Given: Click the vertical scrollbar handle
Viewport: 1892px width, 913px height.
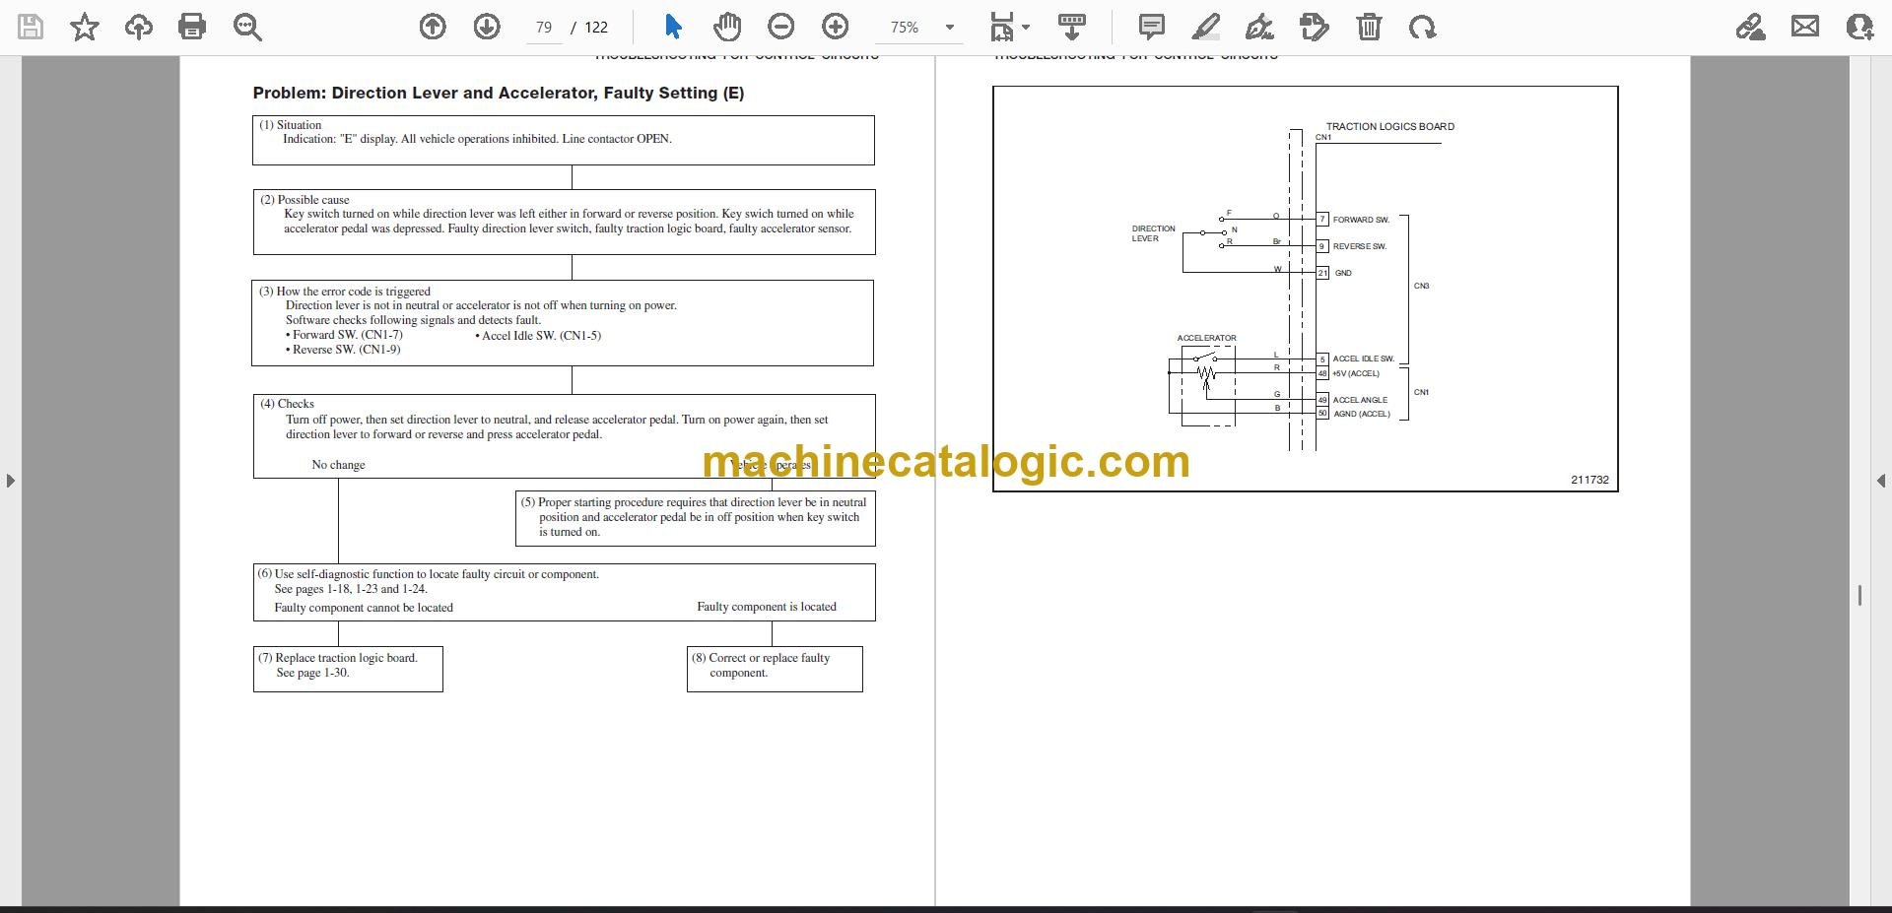Looking at the screenshot, I should click(1859, 595).
